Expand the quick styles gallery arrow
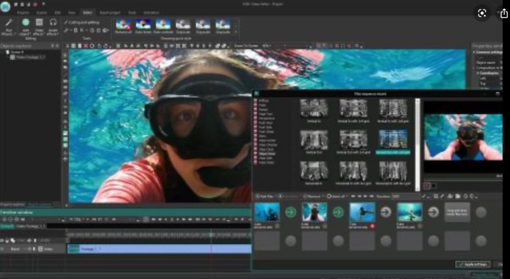 pyautogui.click(x=236, y=30)
